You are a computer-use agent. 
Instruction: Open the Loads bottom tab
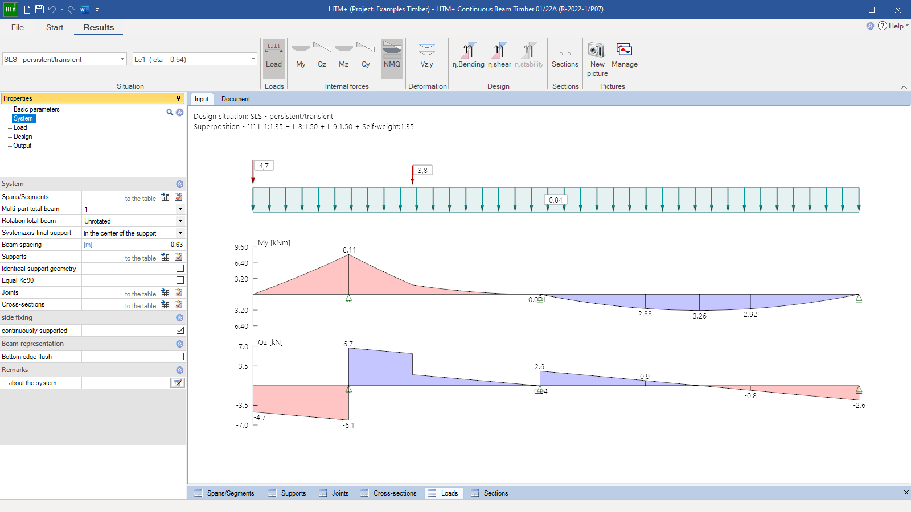click(x=444, y=493)
